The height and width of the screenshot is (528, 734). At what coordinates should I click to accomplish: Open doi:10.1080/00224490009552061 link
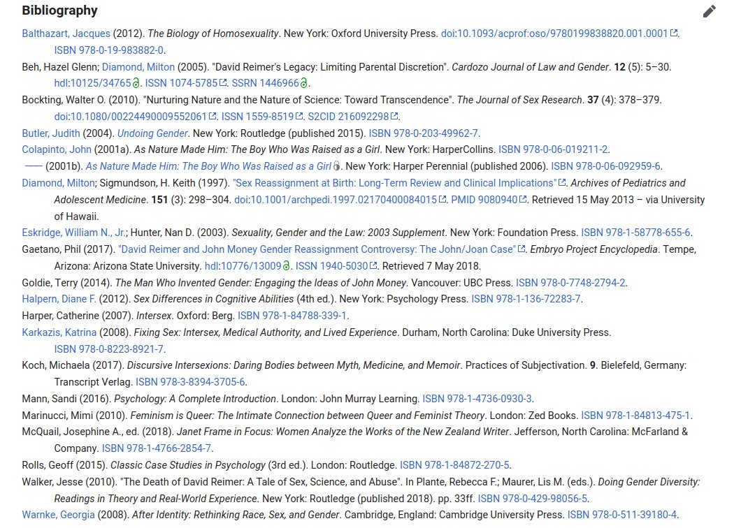tap(136, 117)
